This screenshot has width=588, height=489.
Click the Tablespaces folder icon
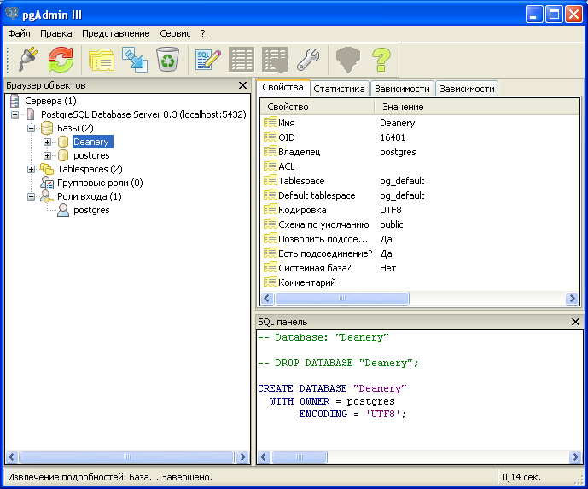(x=47, y=169)
